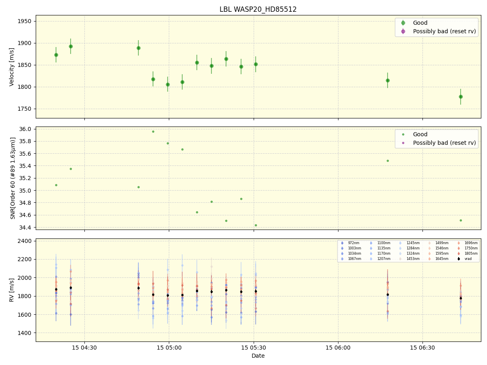487x365 pixels.
Task: Select the 1805nm legend entry
Action: pyautogui.click(x=459, y=253)
